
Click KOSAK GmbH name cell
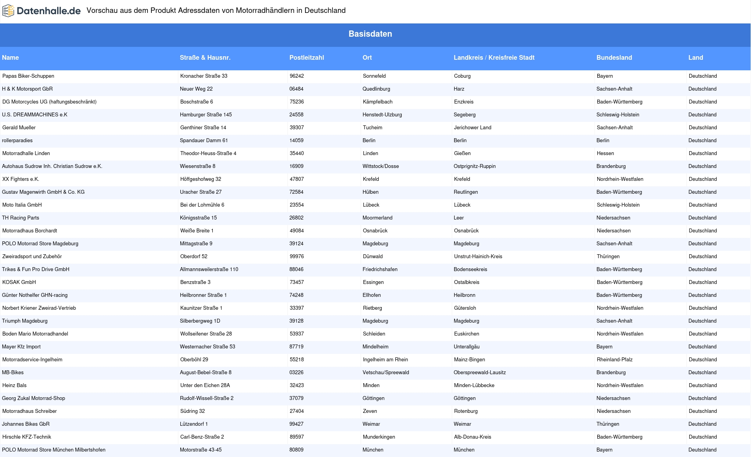pos(19,282)
